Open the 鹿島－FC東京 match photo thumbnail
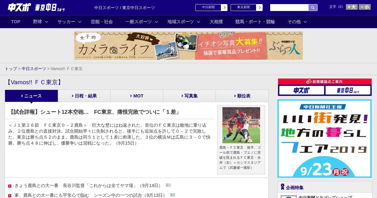Screen dimensions: 377x198 pyautogui.click(x=241, y=125)
